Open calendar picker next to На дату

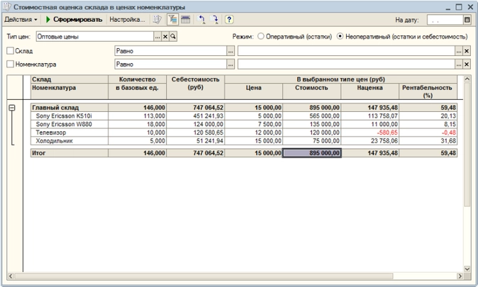click(x=467, y=21)
